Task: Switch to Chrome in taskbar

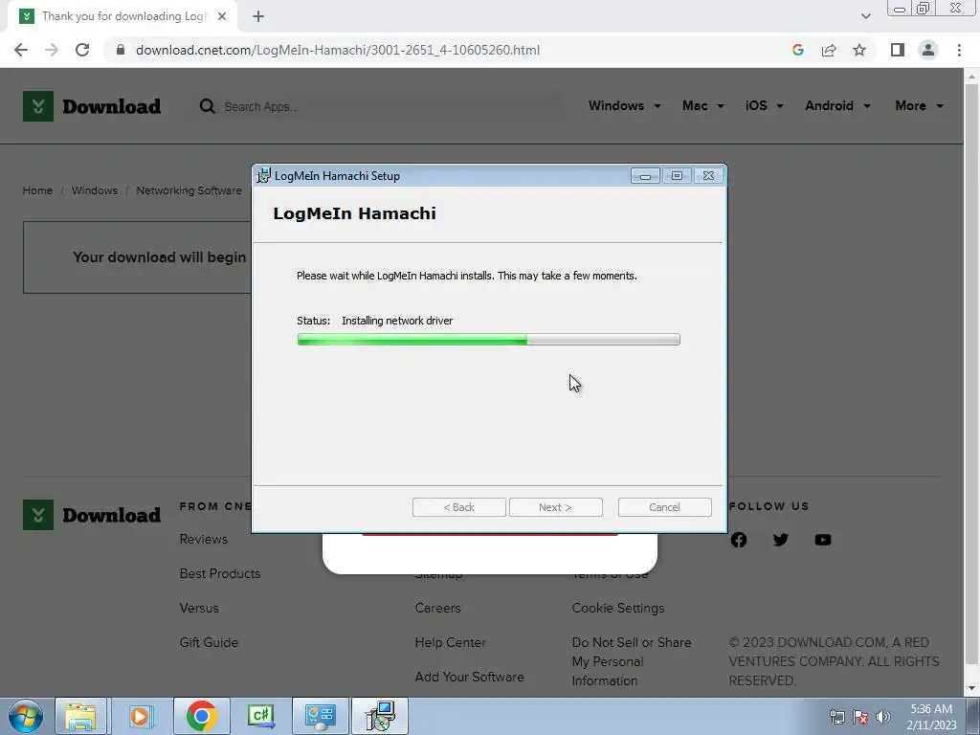Action: click(x=201, y=716)
